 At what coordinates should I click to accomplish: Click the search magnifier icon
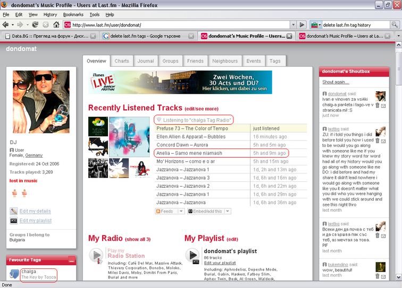(395, 25)
